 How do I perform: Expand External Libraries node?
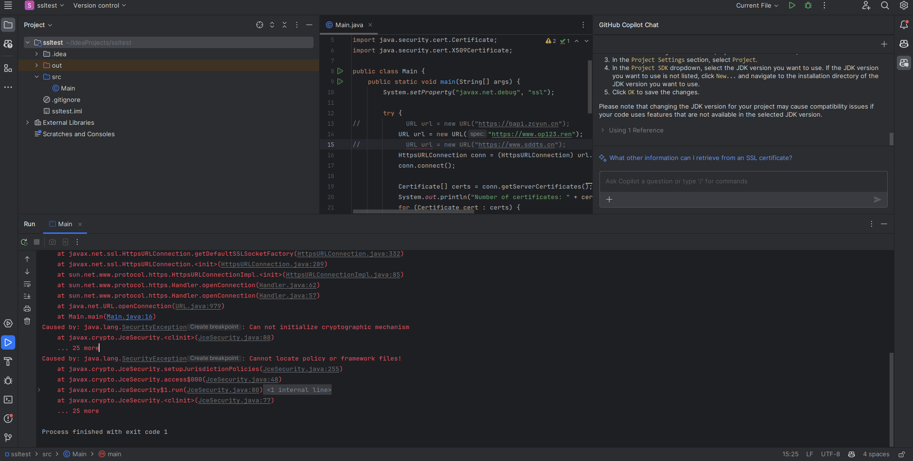[28, 123]
